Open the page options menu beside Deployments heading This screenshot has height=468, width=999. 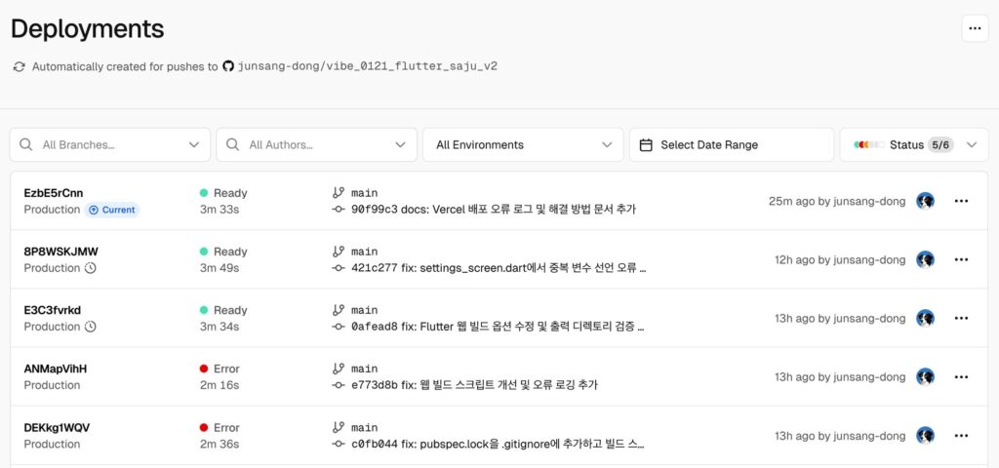pyautogui.click(x=975, y=28)
